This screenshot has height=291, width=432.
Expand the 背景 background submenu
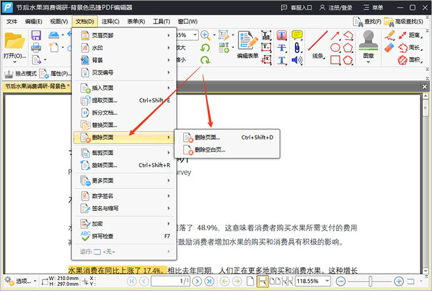pyautogui.click(x=125, y=60)
